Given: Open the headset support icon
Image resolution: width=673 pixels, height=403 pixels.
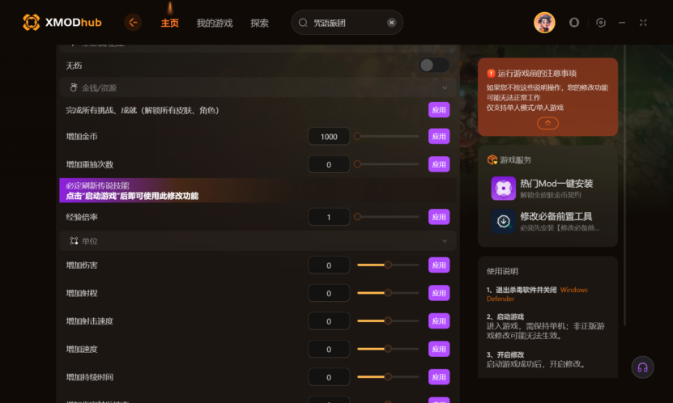Looking at the screenshot, I should tap(642, 367).
